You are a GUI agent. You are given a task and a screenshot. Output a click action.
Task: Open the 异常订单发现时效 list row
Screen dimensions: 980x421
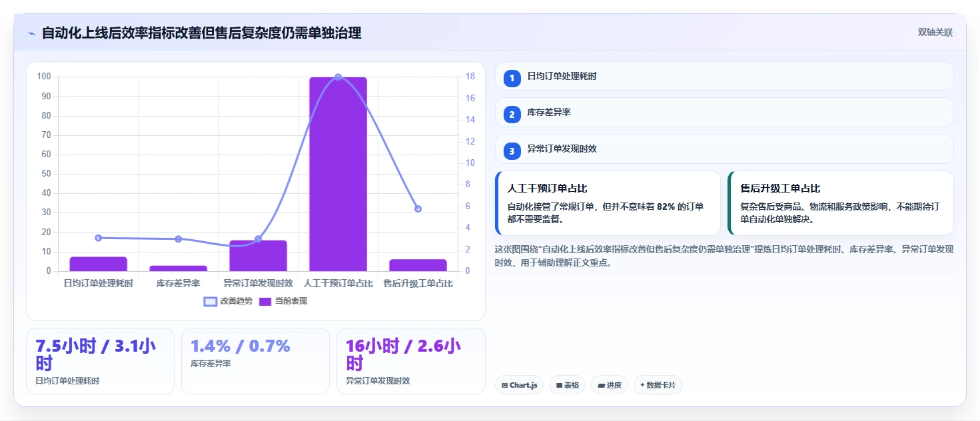point(724,149)
